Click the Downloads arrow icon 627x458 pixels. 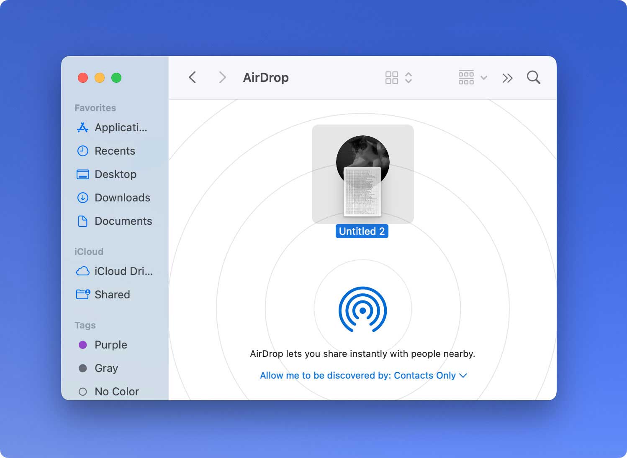coord(83,198)
